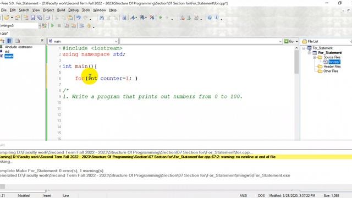
Task: Click the green arrow navigation icon
Action: (x=160, y=17)
